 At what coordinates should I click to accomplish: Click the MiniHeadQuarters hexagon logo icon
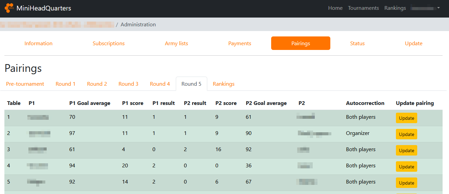9,8
